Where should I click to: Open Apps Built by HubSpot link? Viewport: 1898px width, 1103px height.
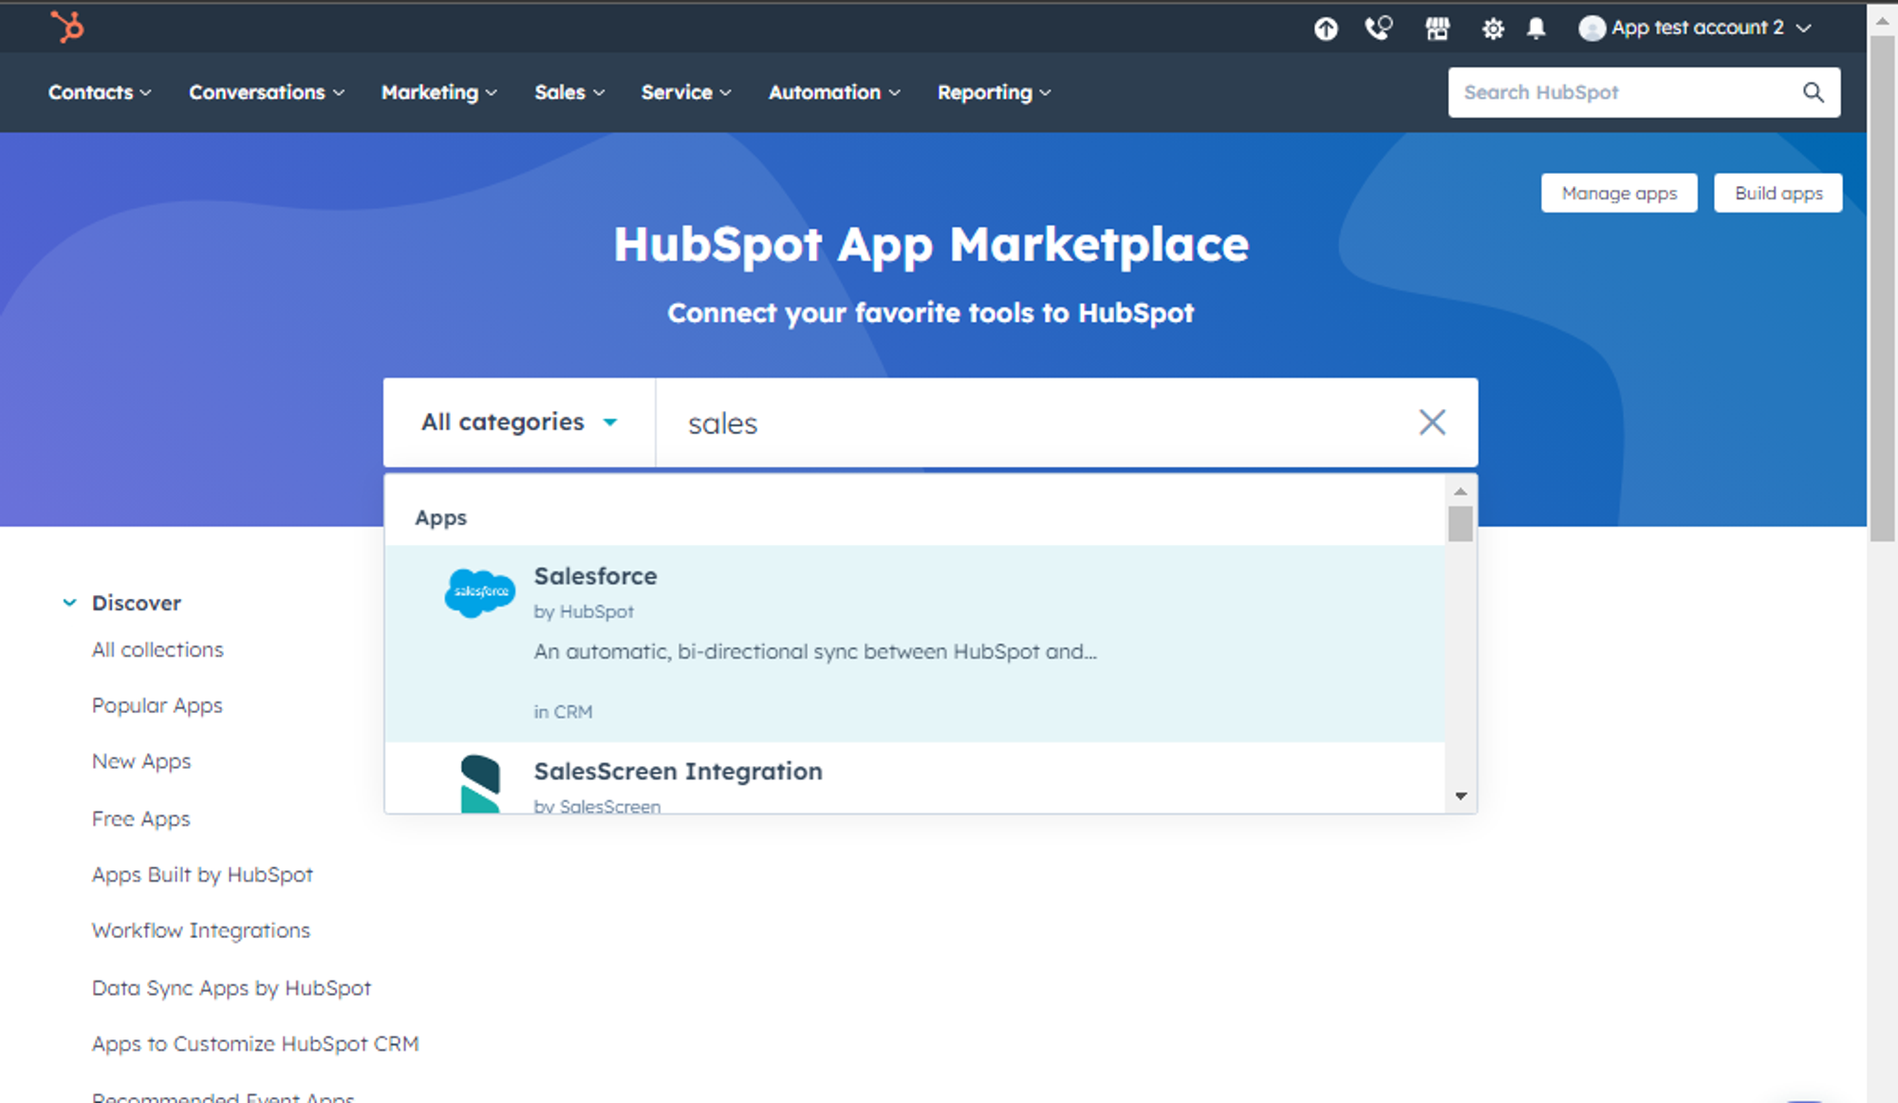point(202,874)
